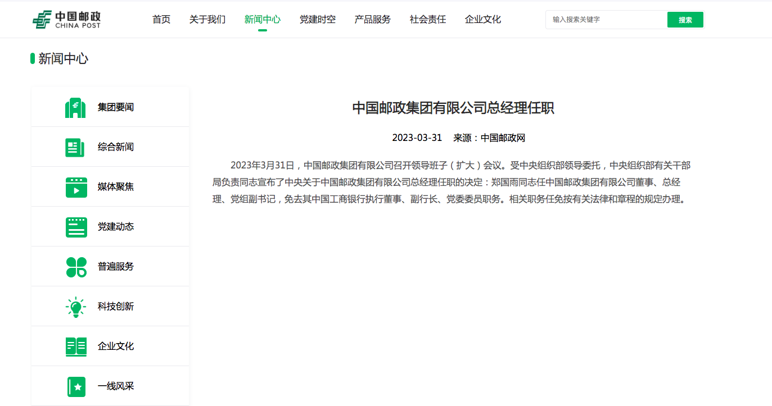Click the lightbulb icon beside 科技创新
Screen dimensions: 772x406
coord(76,307)
